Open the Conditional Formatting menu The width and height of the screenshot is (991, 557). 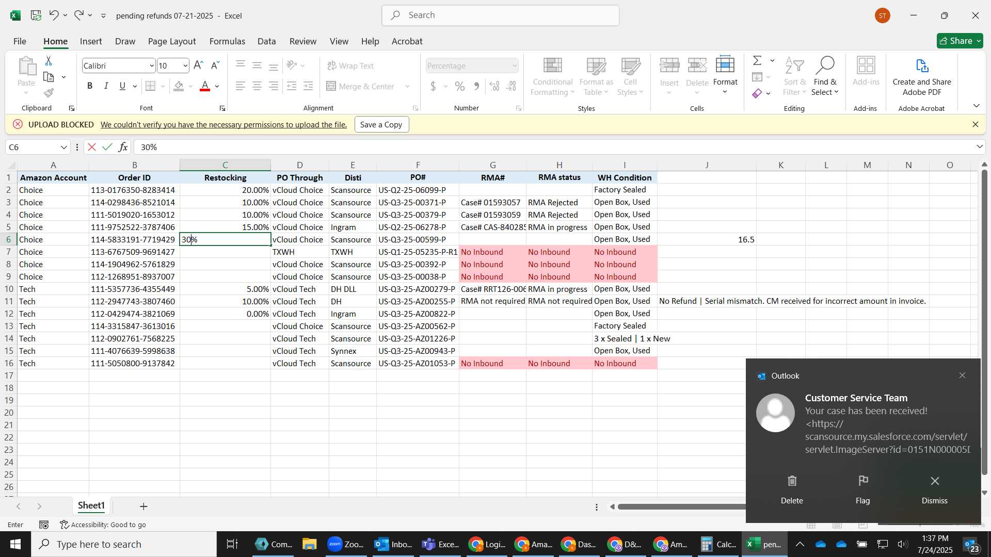point(552,76)
